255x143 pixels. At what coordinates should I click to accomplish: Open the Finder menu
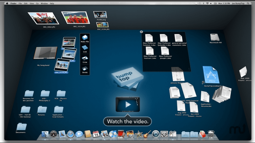point(13,3)
